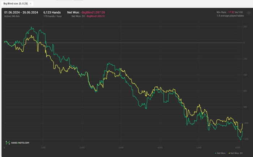Click the Active 34h 6m label

click(12, 16)
